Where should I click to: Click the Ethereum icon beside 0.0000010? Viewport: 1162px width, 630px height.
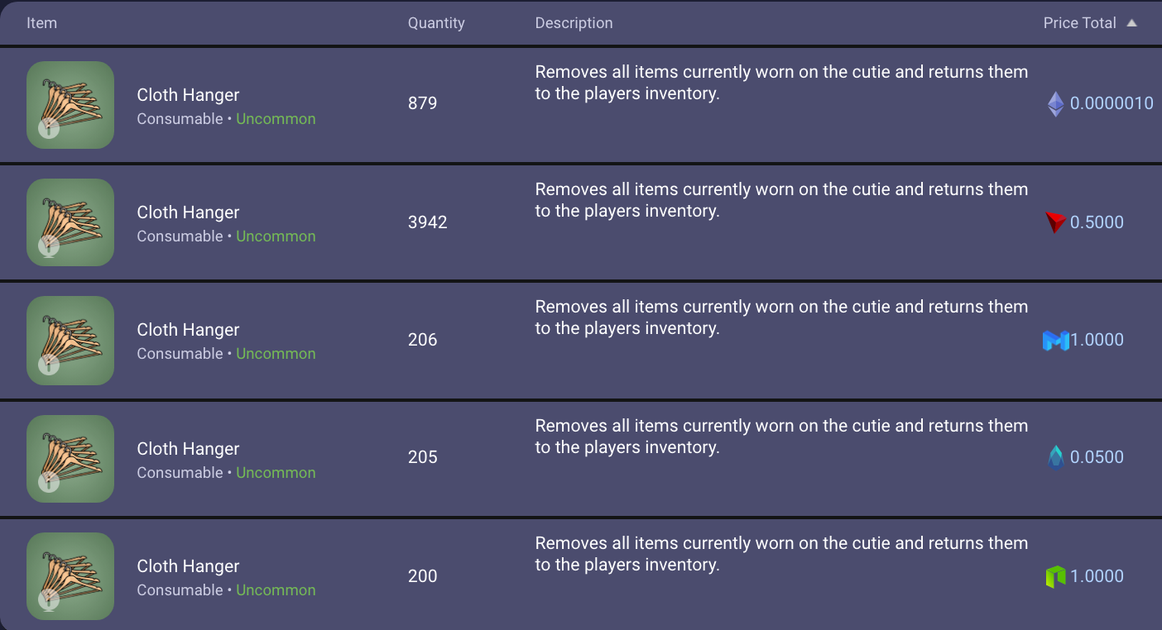[1056, 103]
